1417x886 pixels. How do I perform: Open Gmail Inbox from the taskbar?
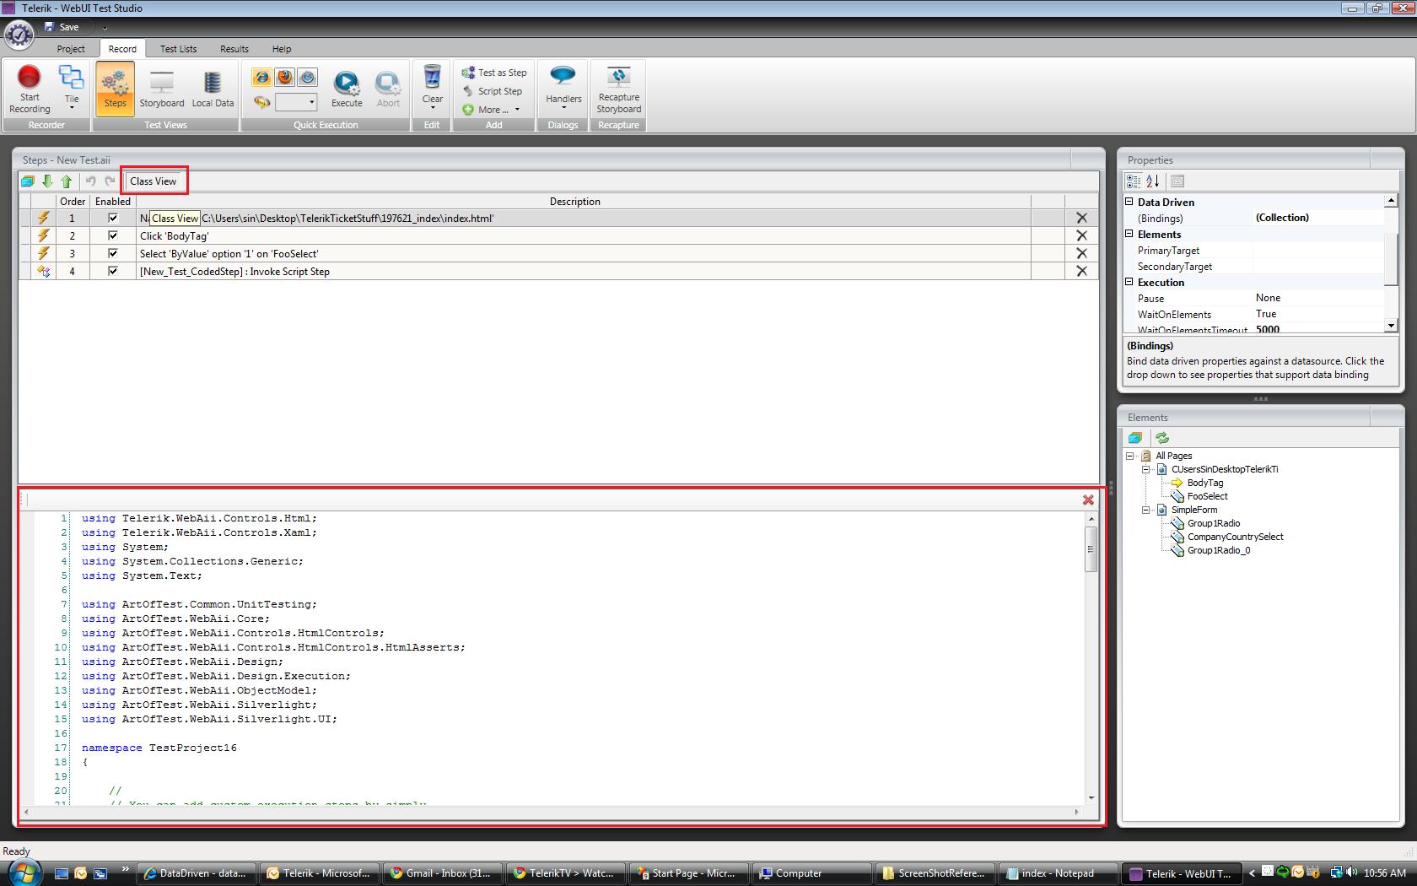point(442,873)
